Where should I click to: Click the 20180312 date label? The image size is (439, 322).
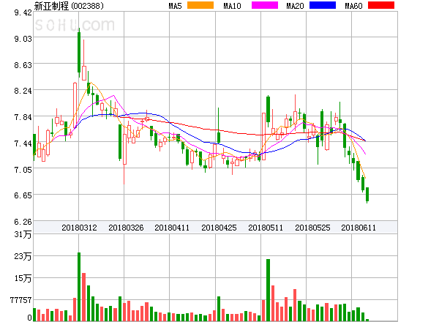(x=79, y=228)
